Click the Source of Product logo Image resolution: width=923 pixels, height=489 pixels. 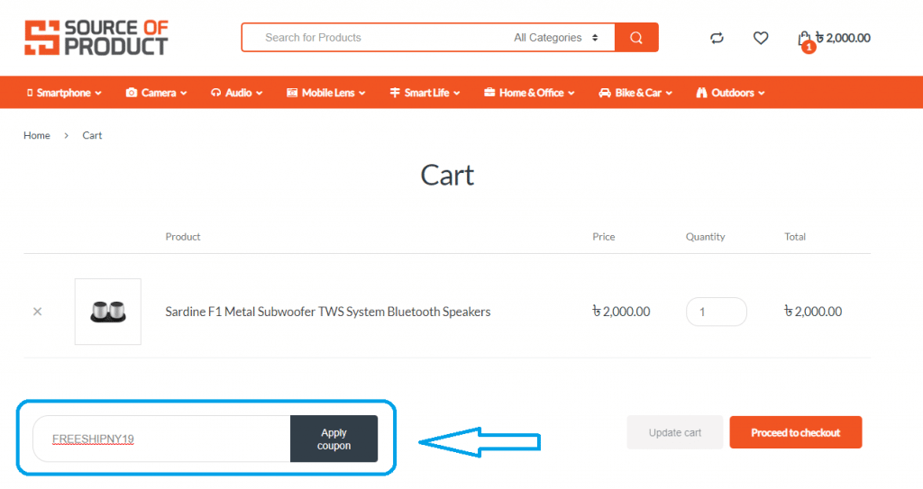click(96, 38)
